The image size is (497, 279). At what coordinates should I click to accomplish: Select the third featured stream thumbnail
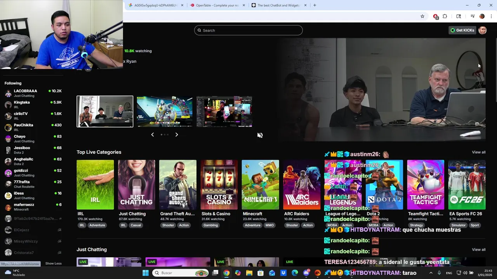224,112
